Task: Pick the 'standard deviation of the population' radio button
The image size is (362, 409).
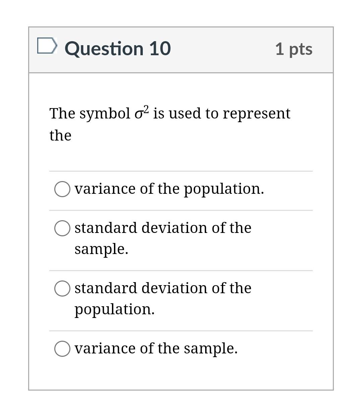Action: 62,288
